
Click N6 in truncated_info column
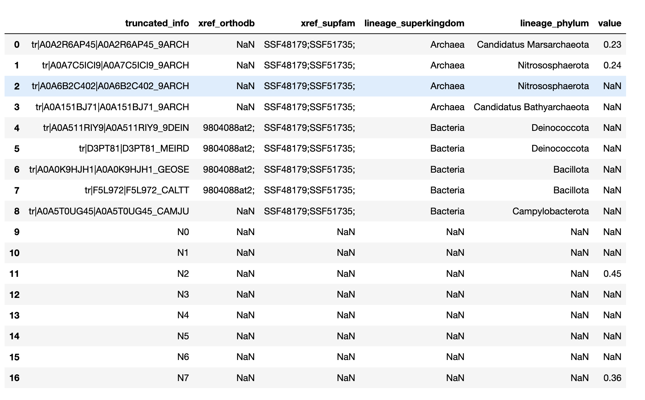point(183,357)
